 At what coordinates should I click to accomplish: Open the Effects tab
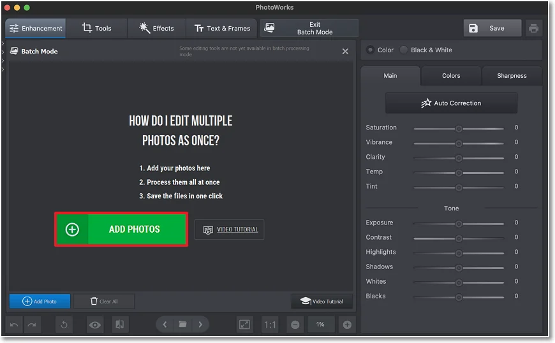tap(156, 28)
